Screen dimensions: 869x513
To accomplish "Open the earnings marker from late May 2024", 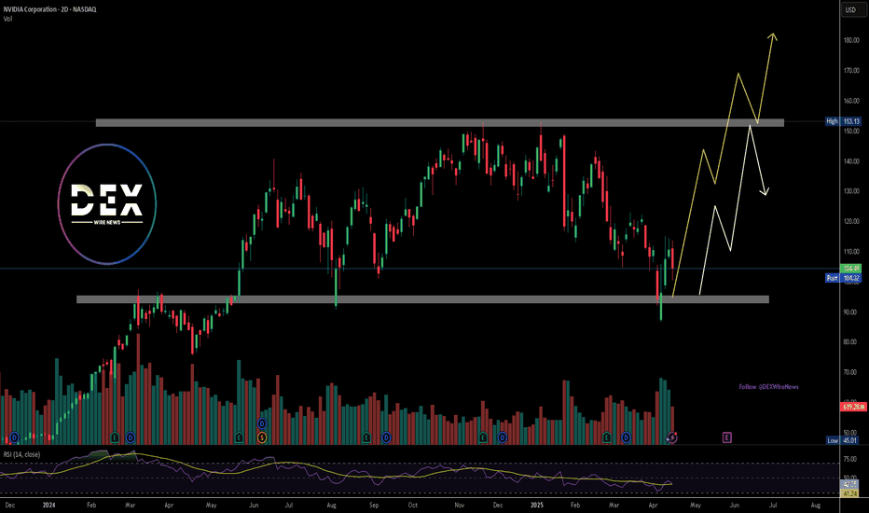I will tap(239, 437).
